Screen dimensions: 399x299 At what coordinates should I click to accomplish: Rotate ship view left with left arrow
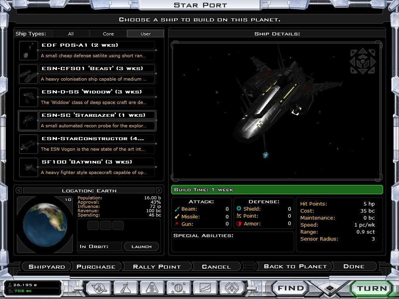[x=353, y=61]
